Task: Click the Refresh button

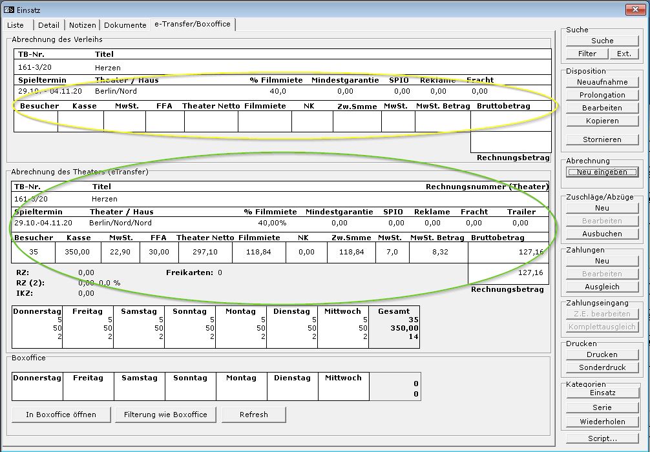Action: 253,415
